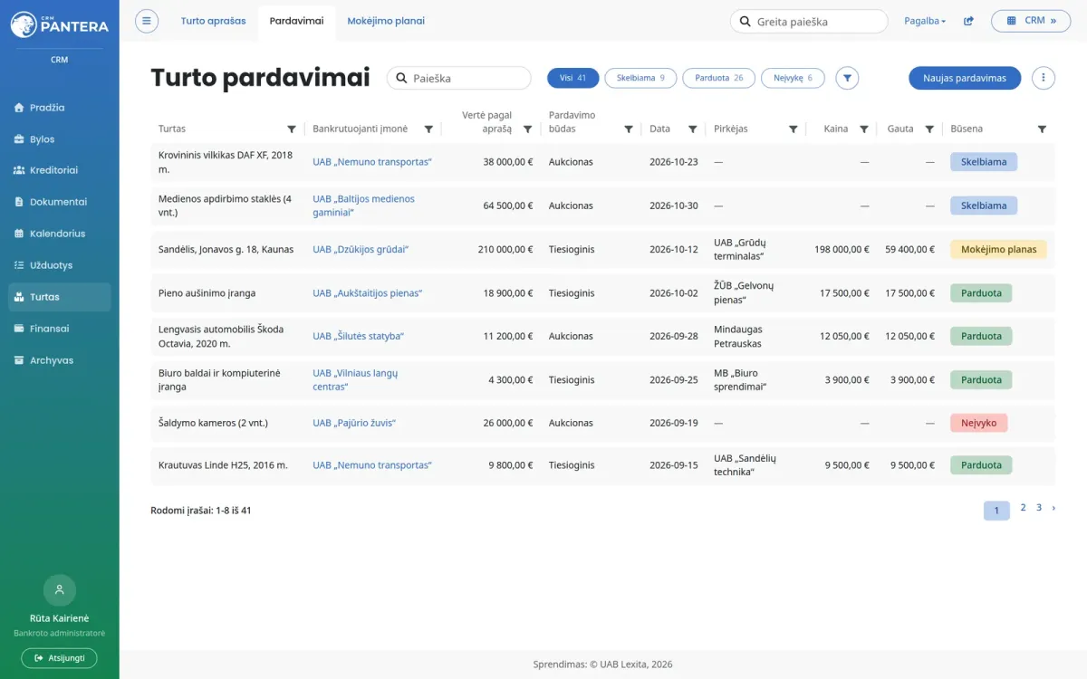Screen dimensions: 1087x679
Task: Open the share/export icon beside Pagalba
Action: pos(968,21)
